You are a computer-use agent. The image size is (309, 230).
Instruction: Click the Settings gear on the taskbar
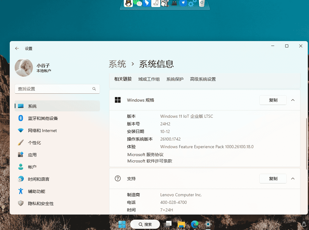coord(208,224)
